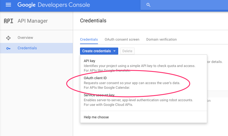Select Credentials in the sidebar
Screen dimensions: 228x136
36,48
